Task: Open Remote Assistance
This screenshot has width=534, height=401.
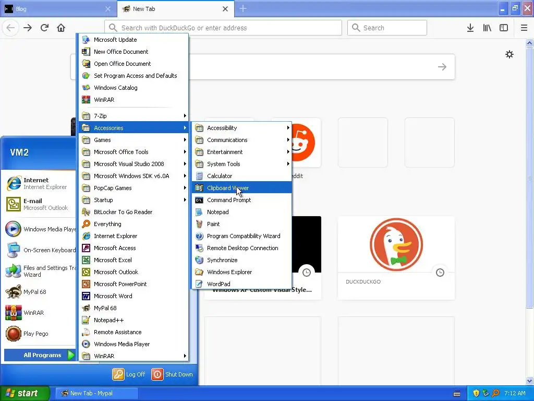Action: pyautogui.click(x=133, y=332)
